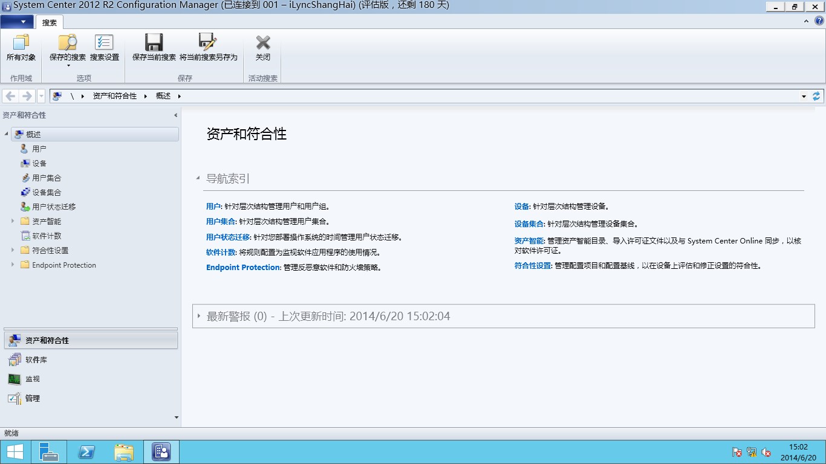Click 资产智能 folder in tree
826x464 pixels.
click(47, 221)
